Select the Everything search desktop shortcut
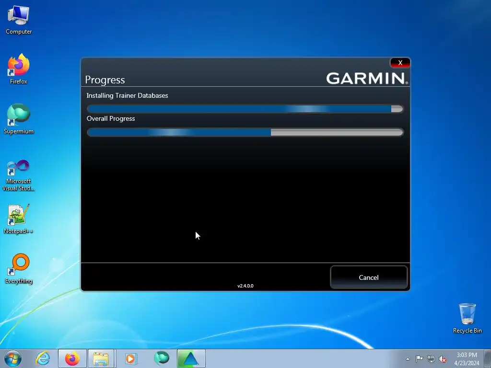491x368 pixels. [19, 269]
